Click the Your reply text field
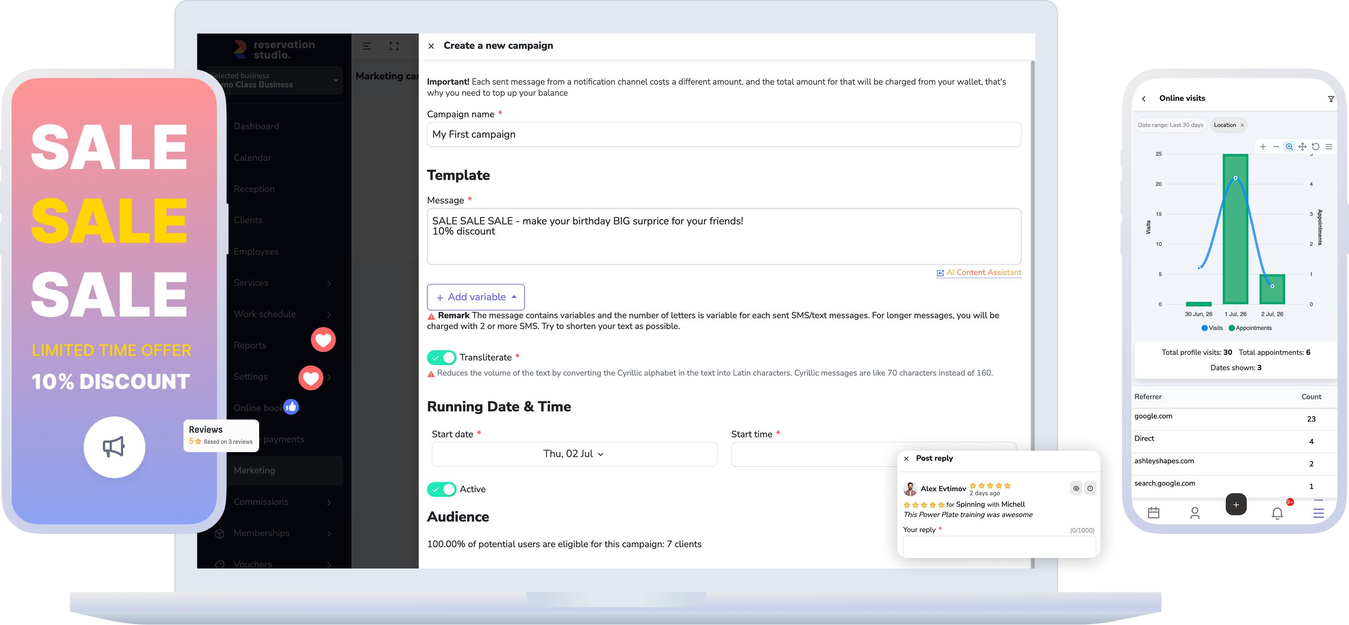This screenshot has width=1349, height=625. coord(999,546)
